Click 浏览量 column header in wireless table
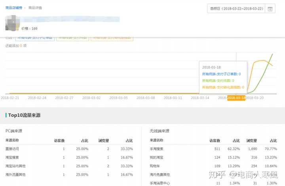 [x=251, y=140]
